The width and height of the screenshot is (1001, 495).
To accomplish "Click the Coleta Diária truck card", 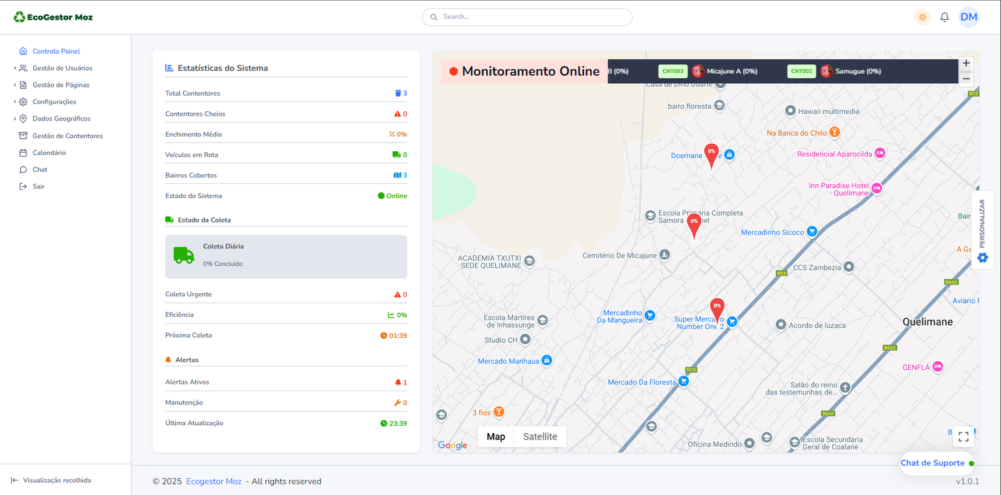I will 286,256.
